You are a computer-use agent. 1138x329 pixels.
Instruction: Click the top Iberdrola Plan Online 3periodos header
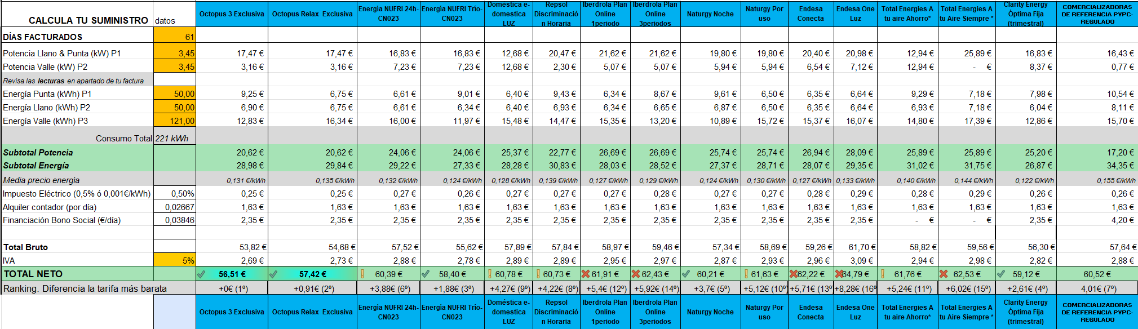coord(655,14)
